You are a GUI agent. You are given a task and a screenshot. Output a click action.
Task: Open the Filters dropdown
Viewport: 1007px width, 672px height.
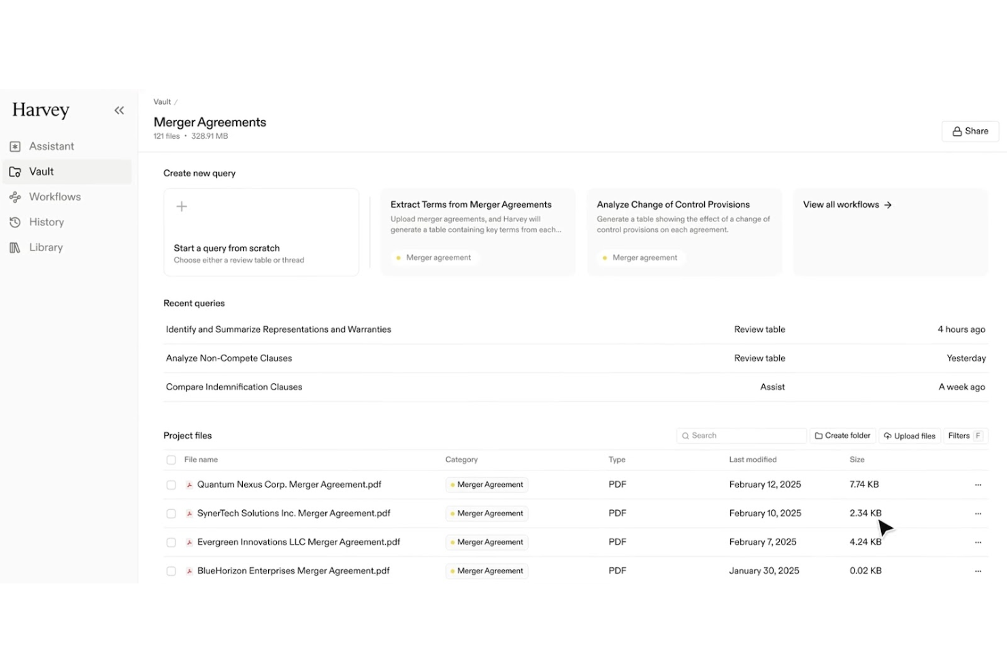point(963,436)
